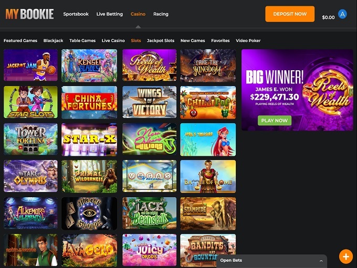357x268 pixels.
Task: Click the MyBookie logo
Action: pyautogui.click(x=29, y=14)
